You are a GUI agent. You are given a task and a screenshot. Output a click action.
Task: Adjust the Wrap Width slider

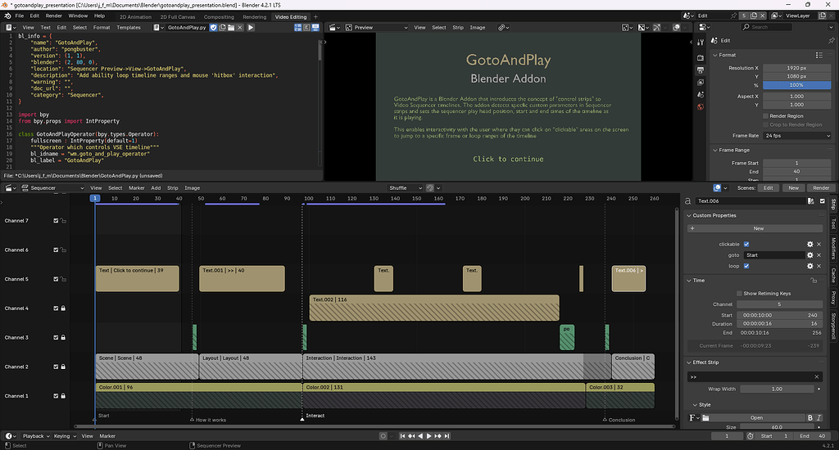777,389
